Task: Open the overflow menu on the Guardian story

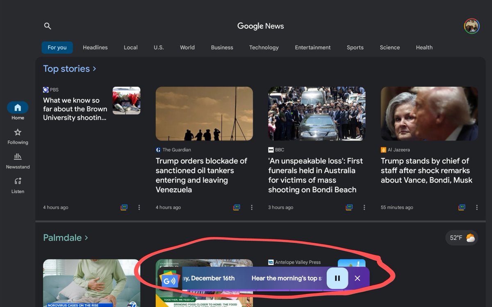Action: click(x=252, y=208)
